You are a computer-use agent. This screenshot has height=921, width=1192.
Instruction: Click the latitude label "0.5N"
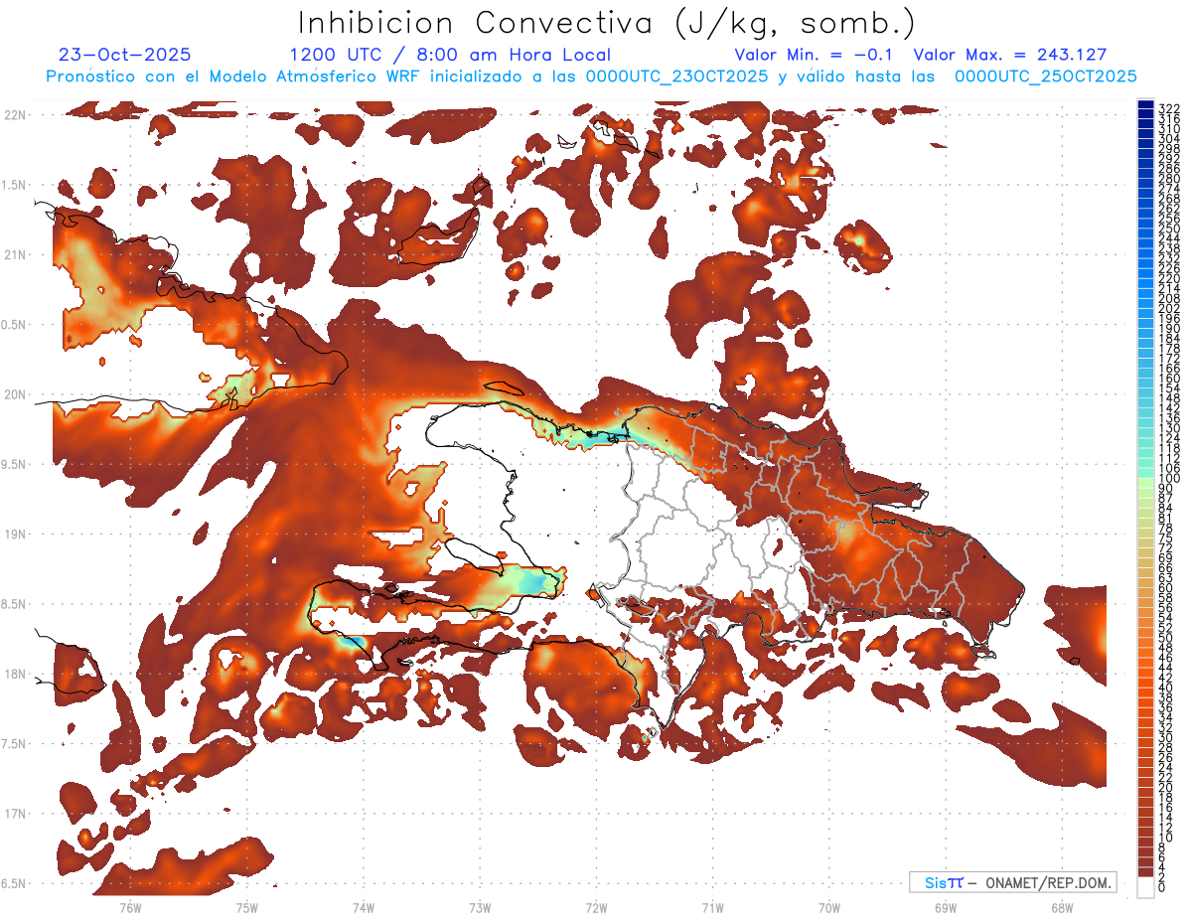click(14, 325)
